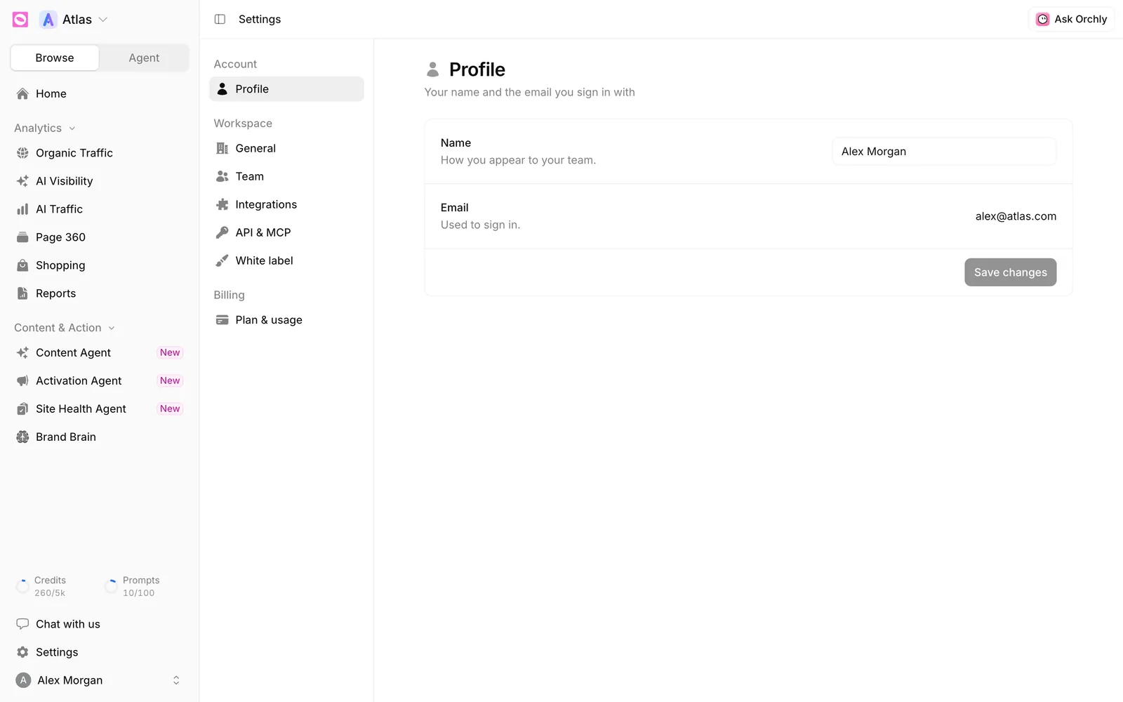This screenshot has width=1123, height=702.
Task: Switch to the Agent tab
Action: coord(144,58)
